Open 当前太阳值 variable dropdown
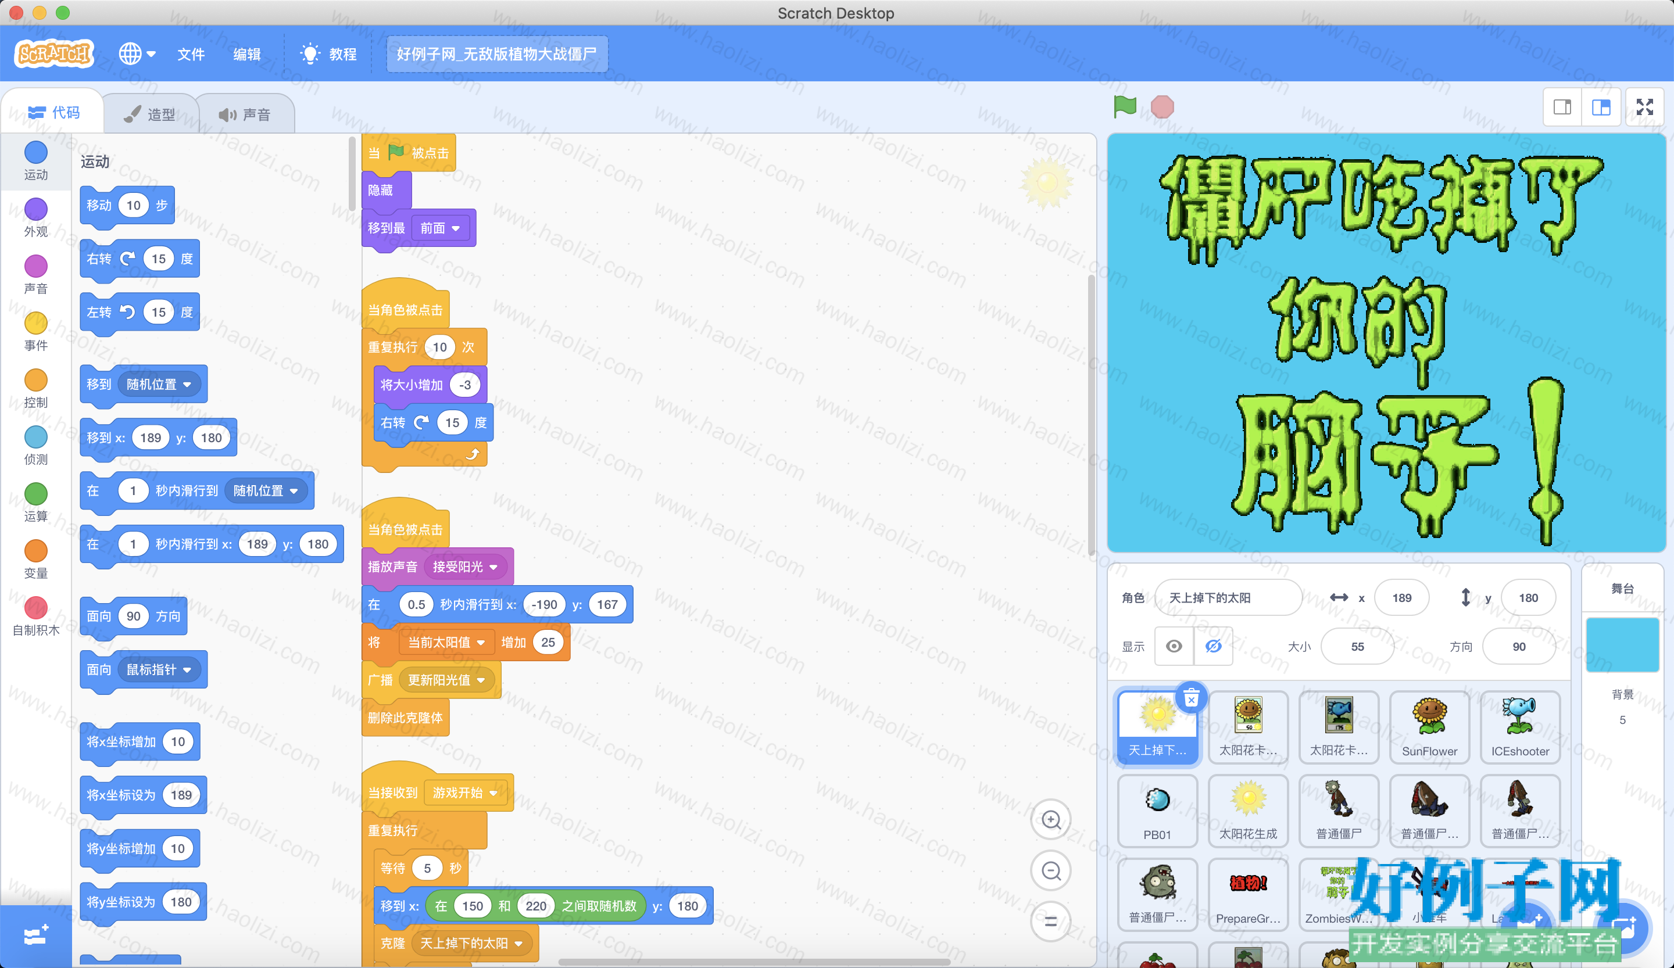Screen dimensions: 1674x968 [x=446, y=642]
